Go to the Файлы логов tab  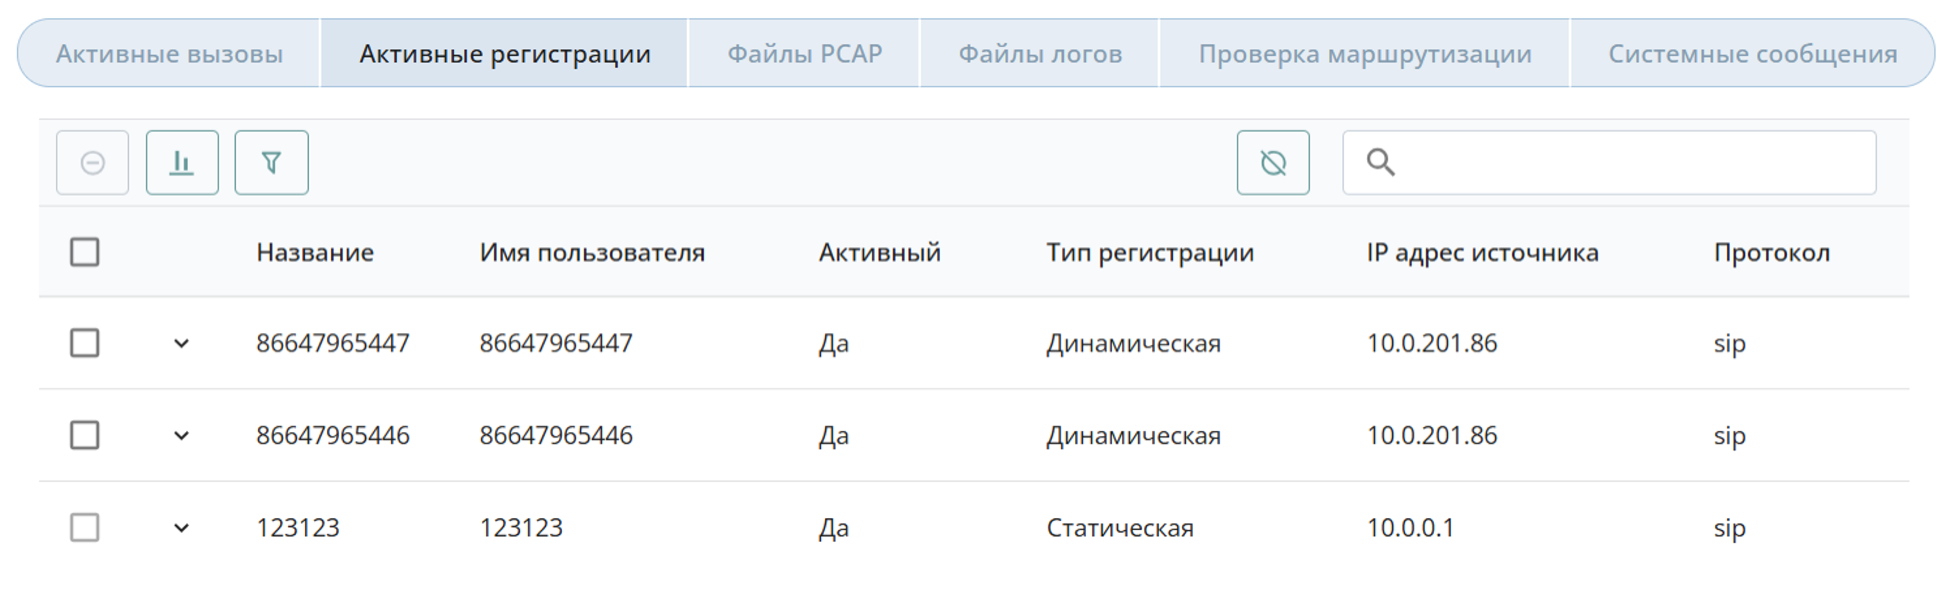1040,53
